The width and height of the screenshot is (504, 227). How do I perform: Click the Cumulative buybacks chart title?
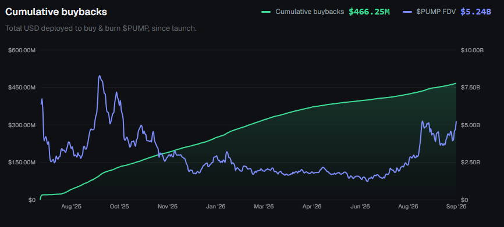tap(56, 12)
